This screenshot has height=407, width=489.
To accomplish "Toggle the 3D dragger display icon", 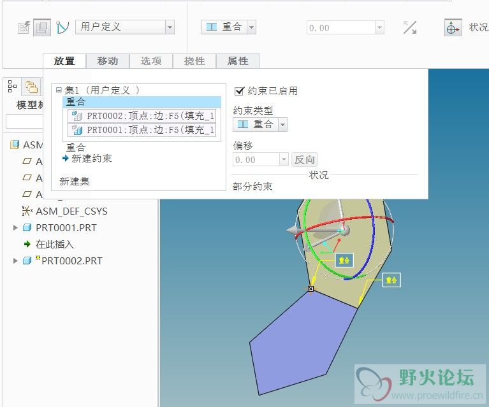I will pos(453,28).
